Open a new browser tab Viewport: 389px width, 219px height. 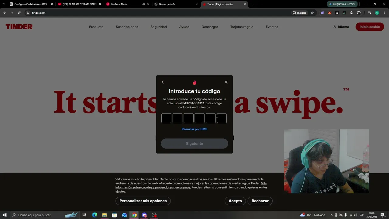(x=252, y=4)
